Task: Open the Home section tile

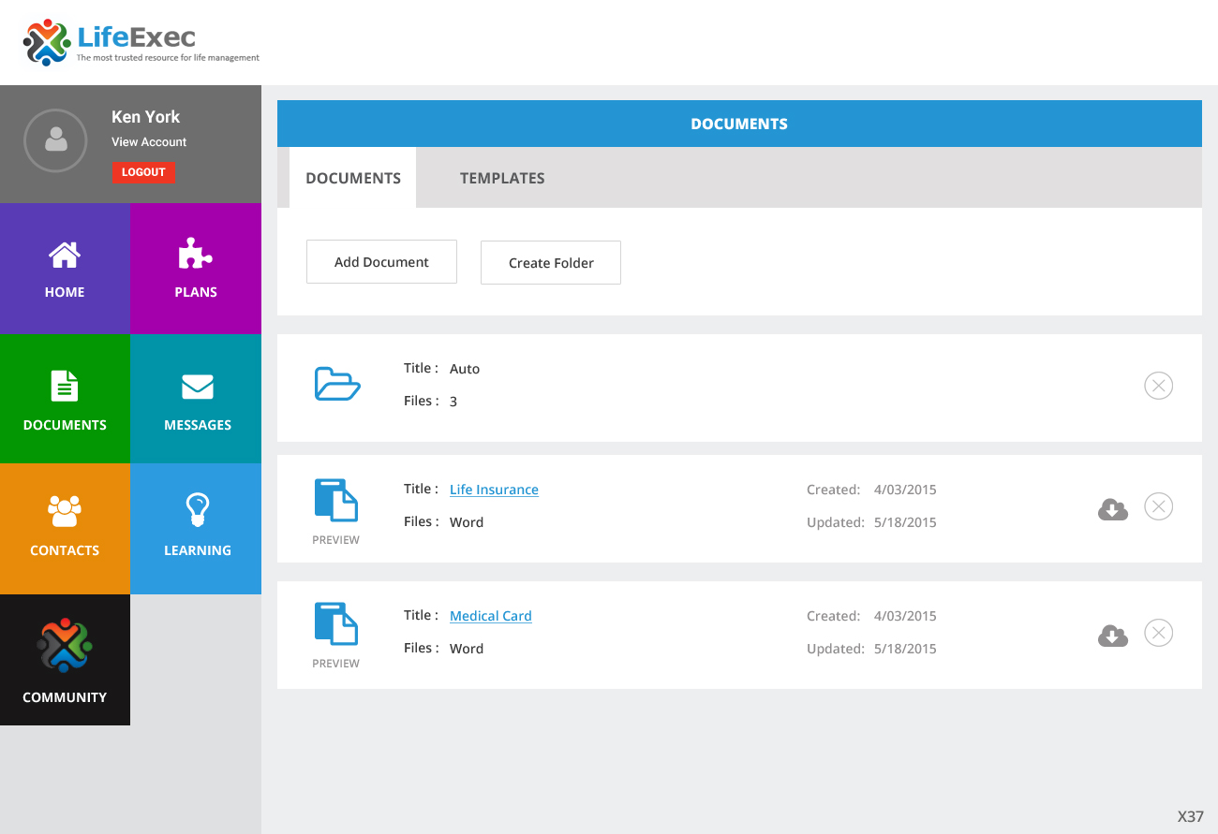Action: (x=65, y=269)
